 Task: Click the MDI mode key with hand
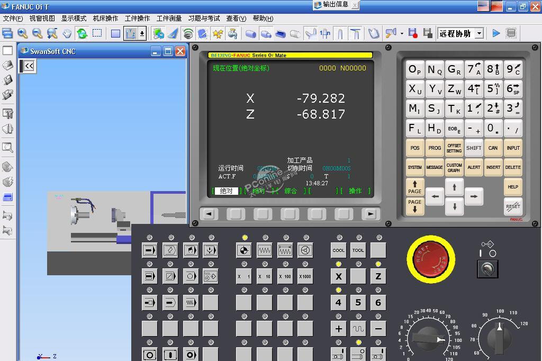point(191,250)
